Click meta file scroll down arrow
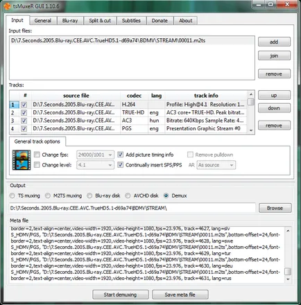Screen dimensions: 301x305 (x=288, y=279)
